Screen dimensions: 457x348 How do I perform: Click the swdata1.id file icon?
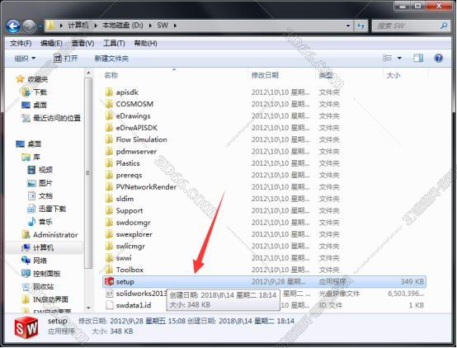(x=109, y=305)
